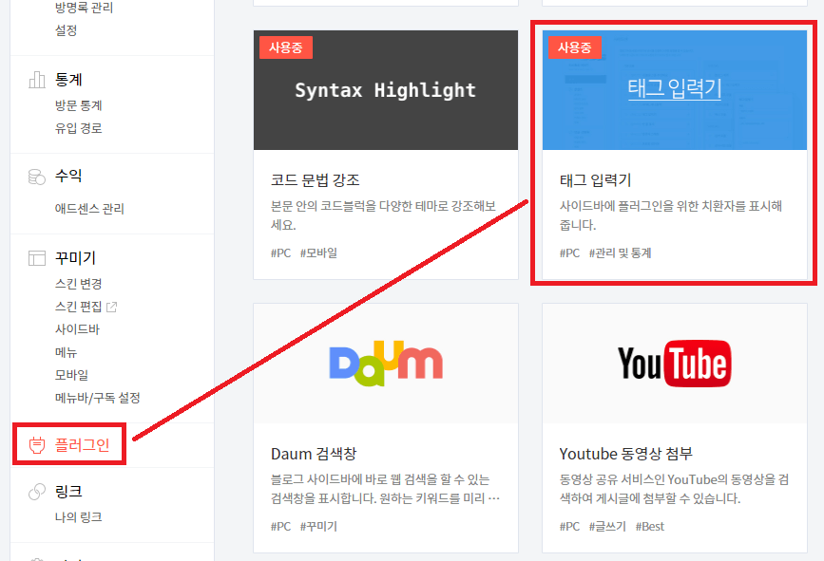
Task: Open 나의 링크 menu item
Action: pos(78,517)
